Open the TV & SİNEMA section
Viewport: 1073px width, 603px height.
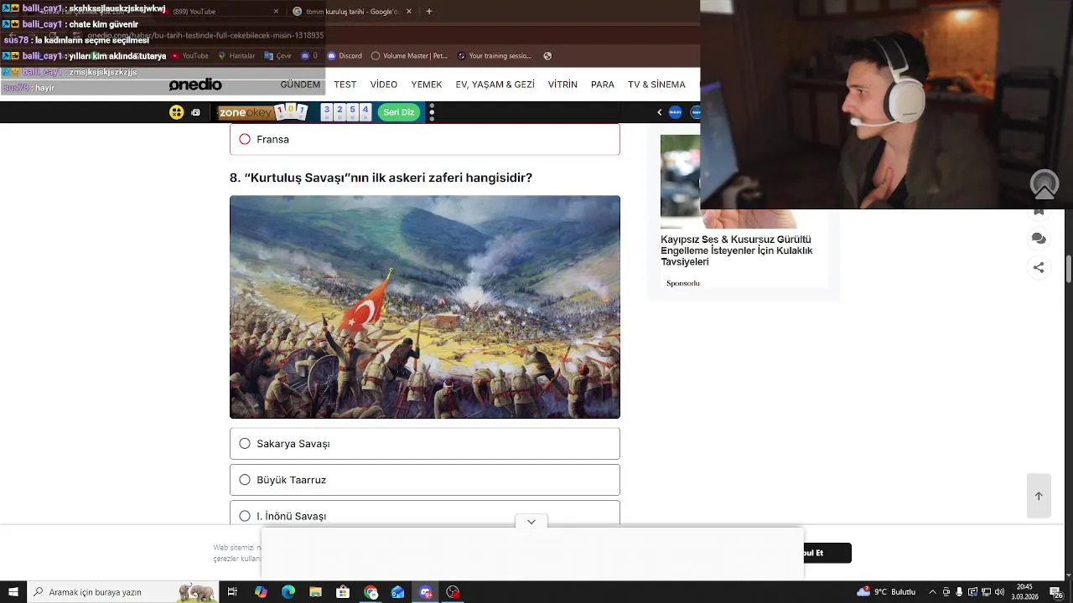pos(656,85)
